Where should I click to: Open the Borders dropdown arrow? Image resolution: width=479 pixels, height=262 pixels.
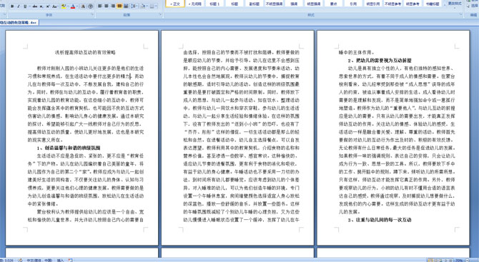[156, 6]
